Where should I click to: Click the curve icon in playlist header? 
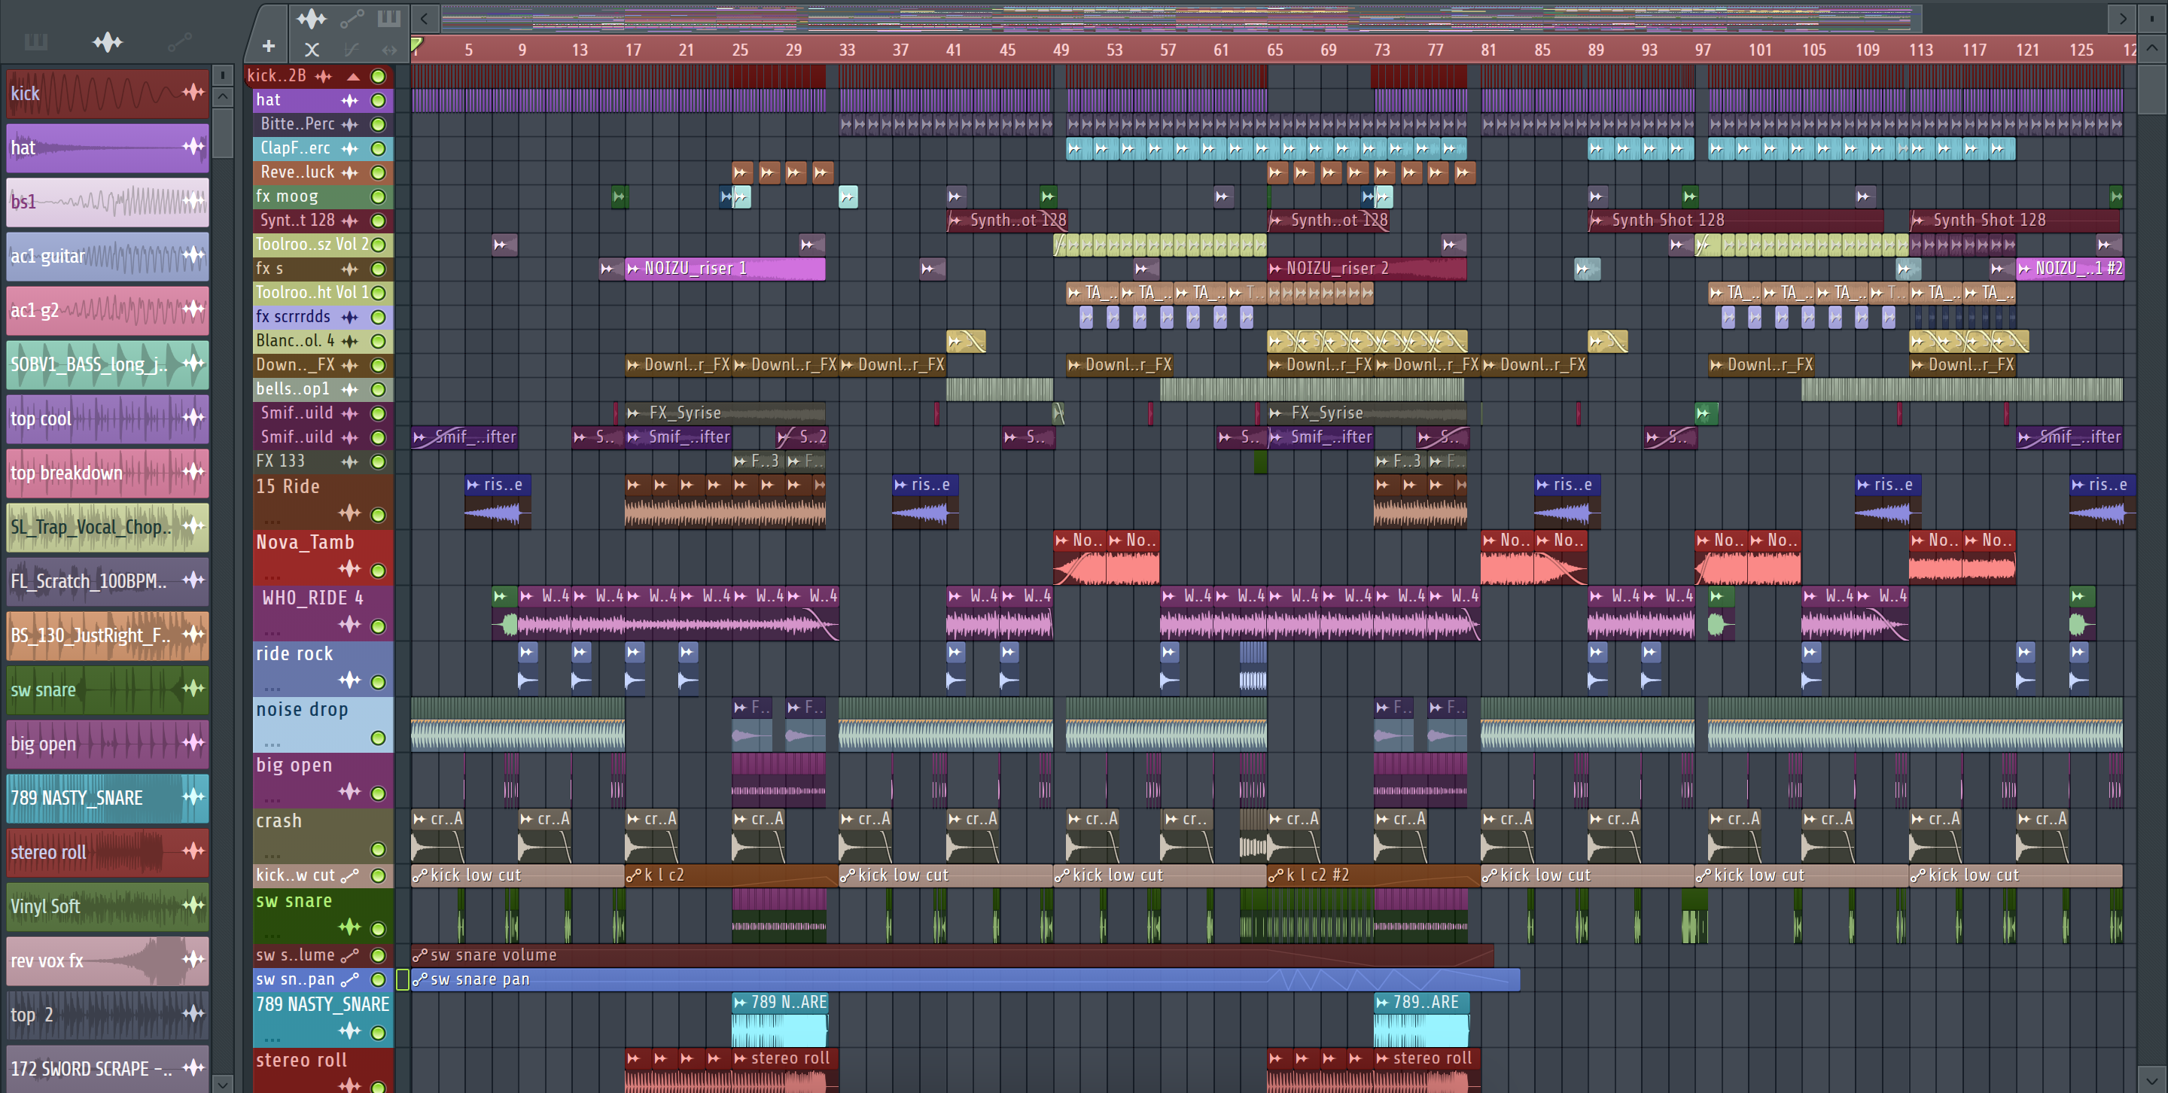pyautogui.click(x=352, y=50)
